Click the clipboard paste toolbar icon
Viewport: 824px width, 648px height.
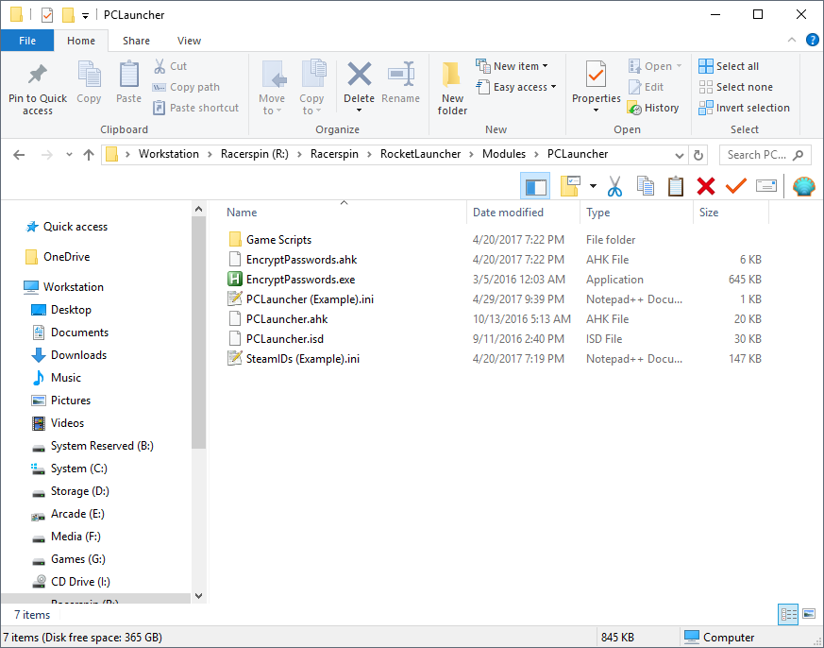pyautogui.click(x=675, y=186)
